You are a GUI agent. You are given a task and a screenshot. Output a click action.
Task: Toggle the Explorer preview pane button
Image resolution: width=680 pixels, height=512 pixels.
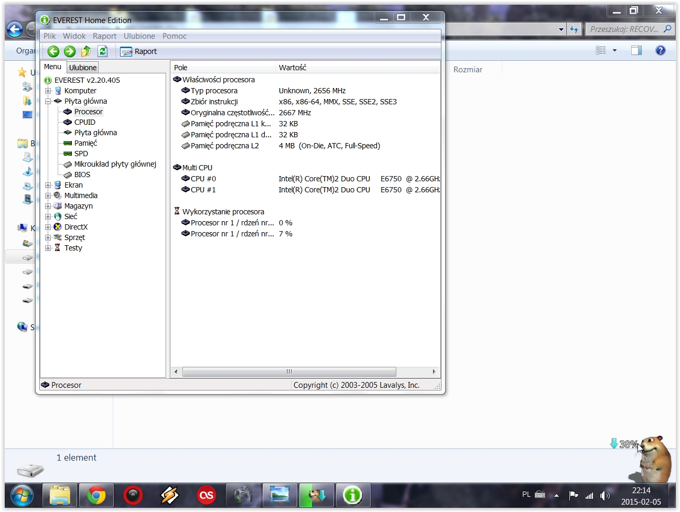click(x=636, y=50)
